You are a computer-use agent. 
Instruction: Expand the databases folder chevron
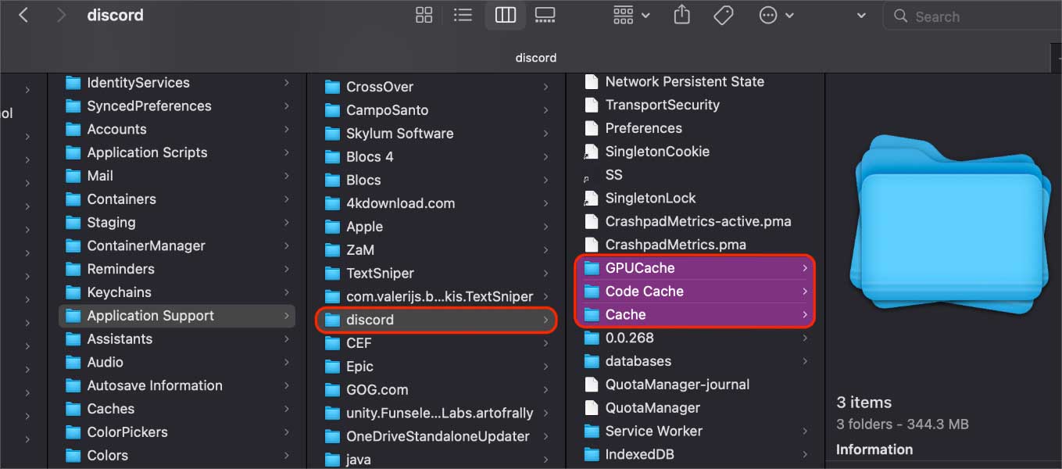click(x=805, y=361)
